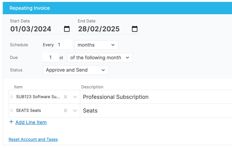
Task: Grab the drag handle on SUB123 row
Action: pos(12,97)
